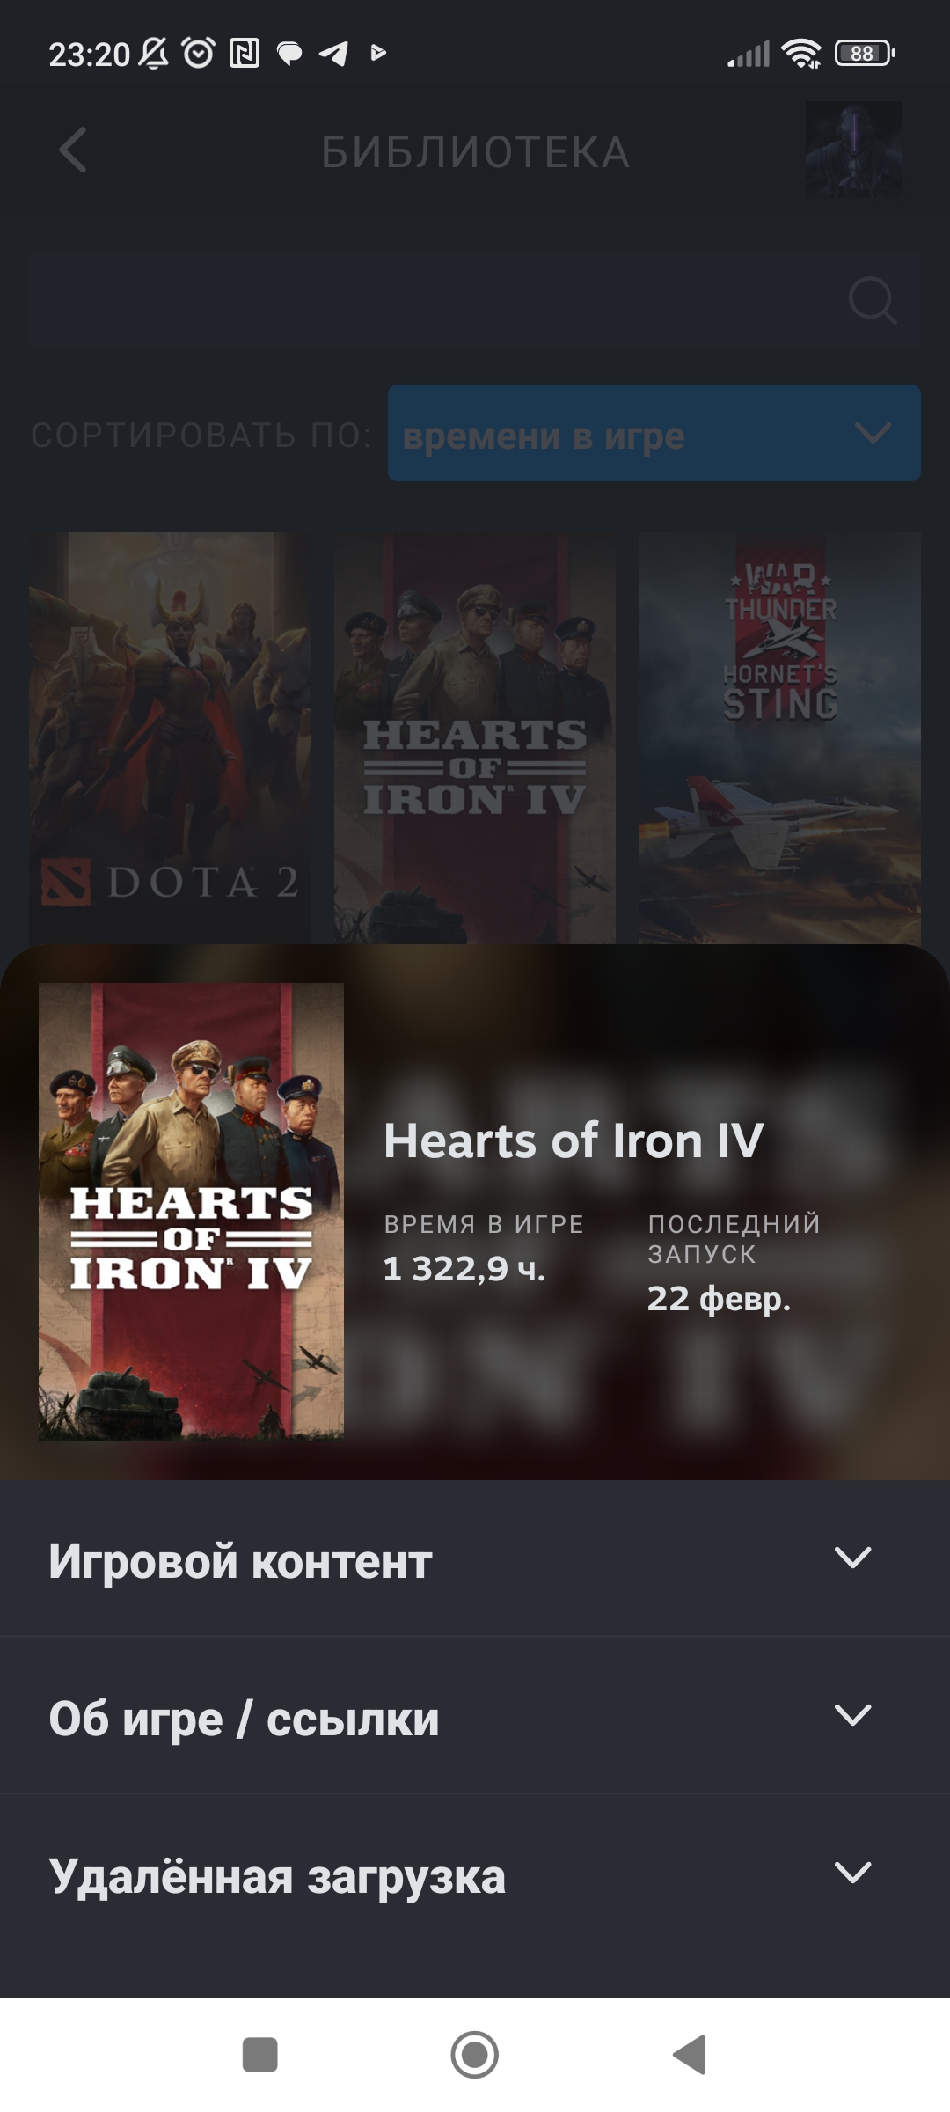Tap the Android triangle back button

point(690,2055)
